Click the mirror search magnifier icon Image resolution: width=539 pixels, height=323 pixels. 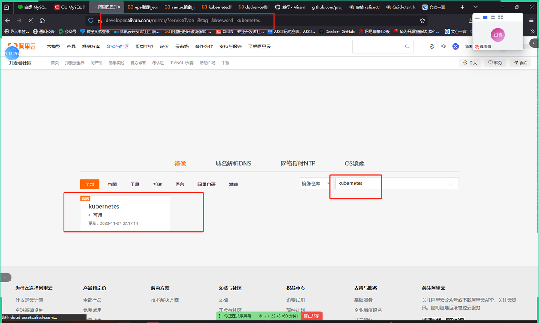[x=450, y=183]
